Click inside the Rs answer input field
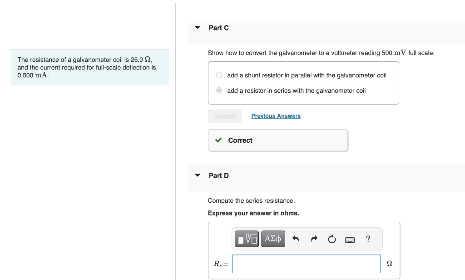The image size is (465, 280). (x=306, y=264)
